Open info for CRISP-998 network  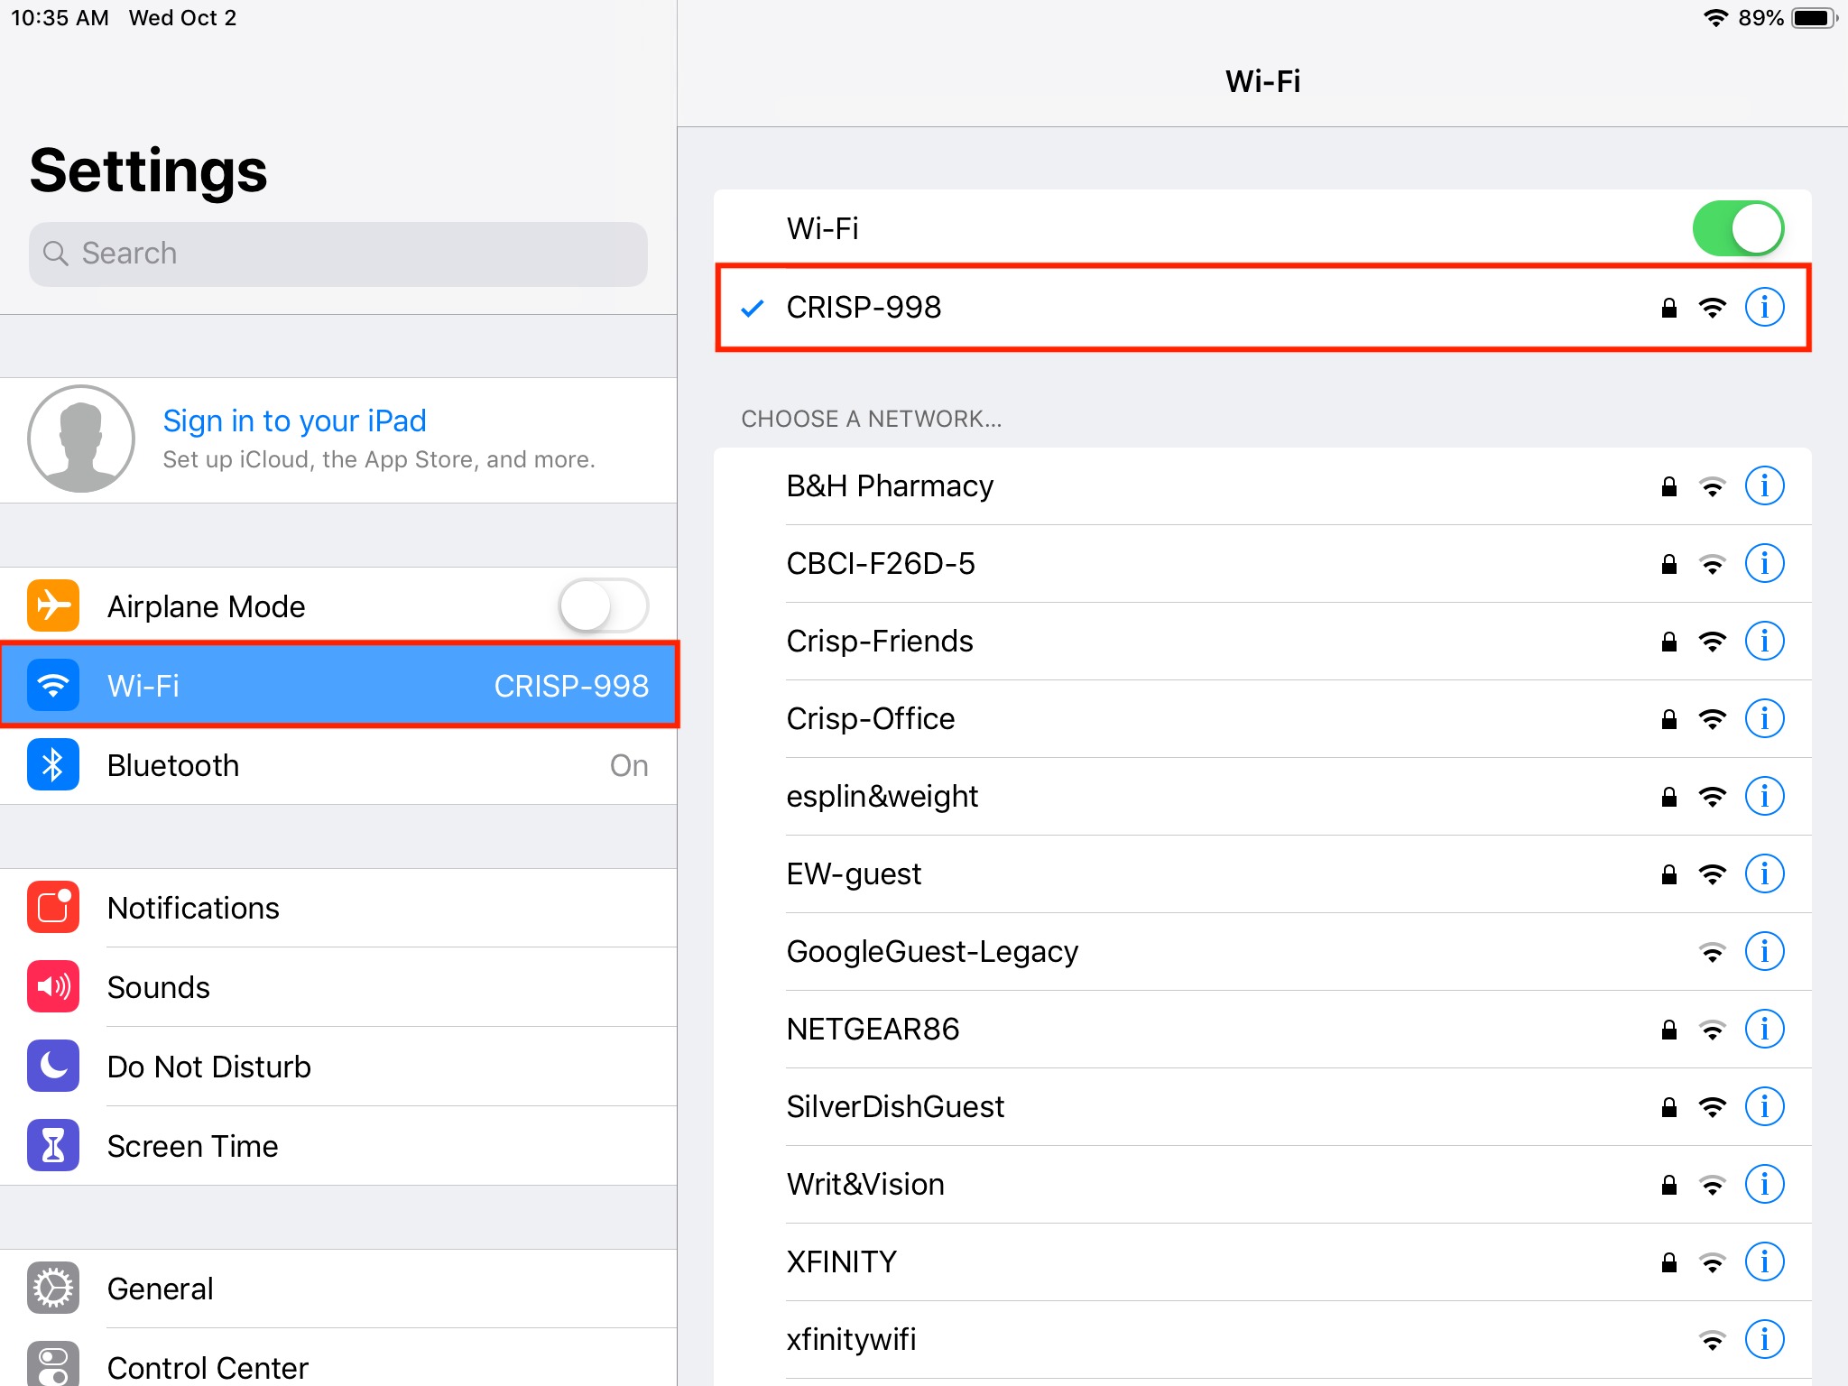1764,308
